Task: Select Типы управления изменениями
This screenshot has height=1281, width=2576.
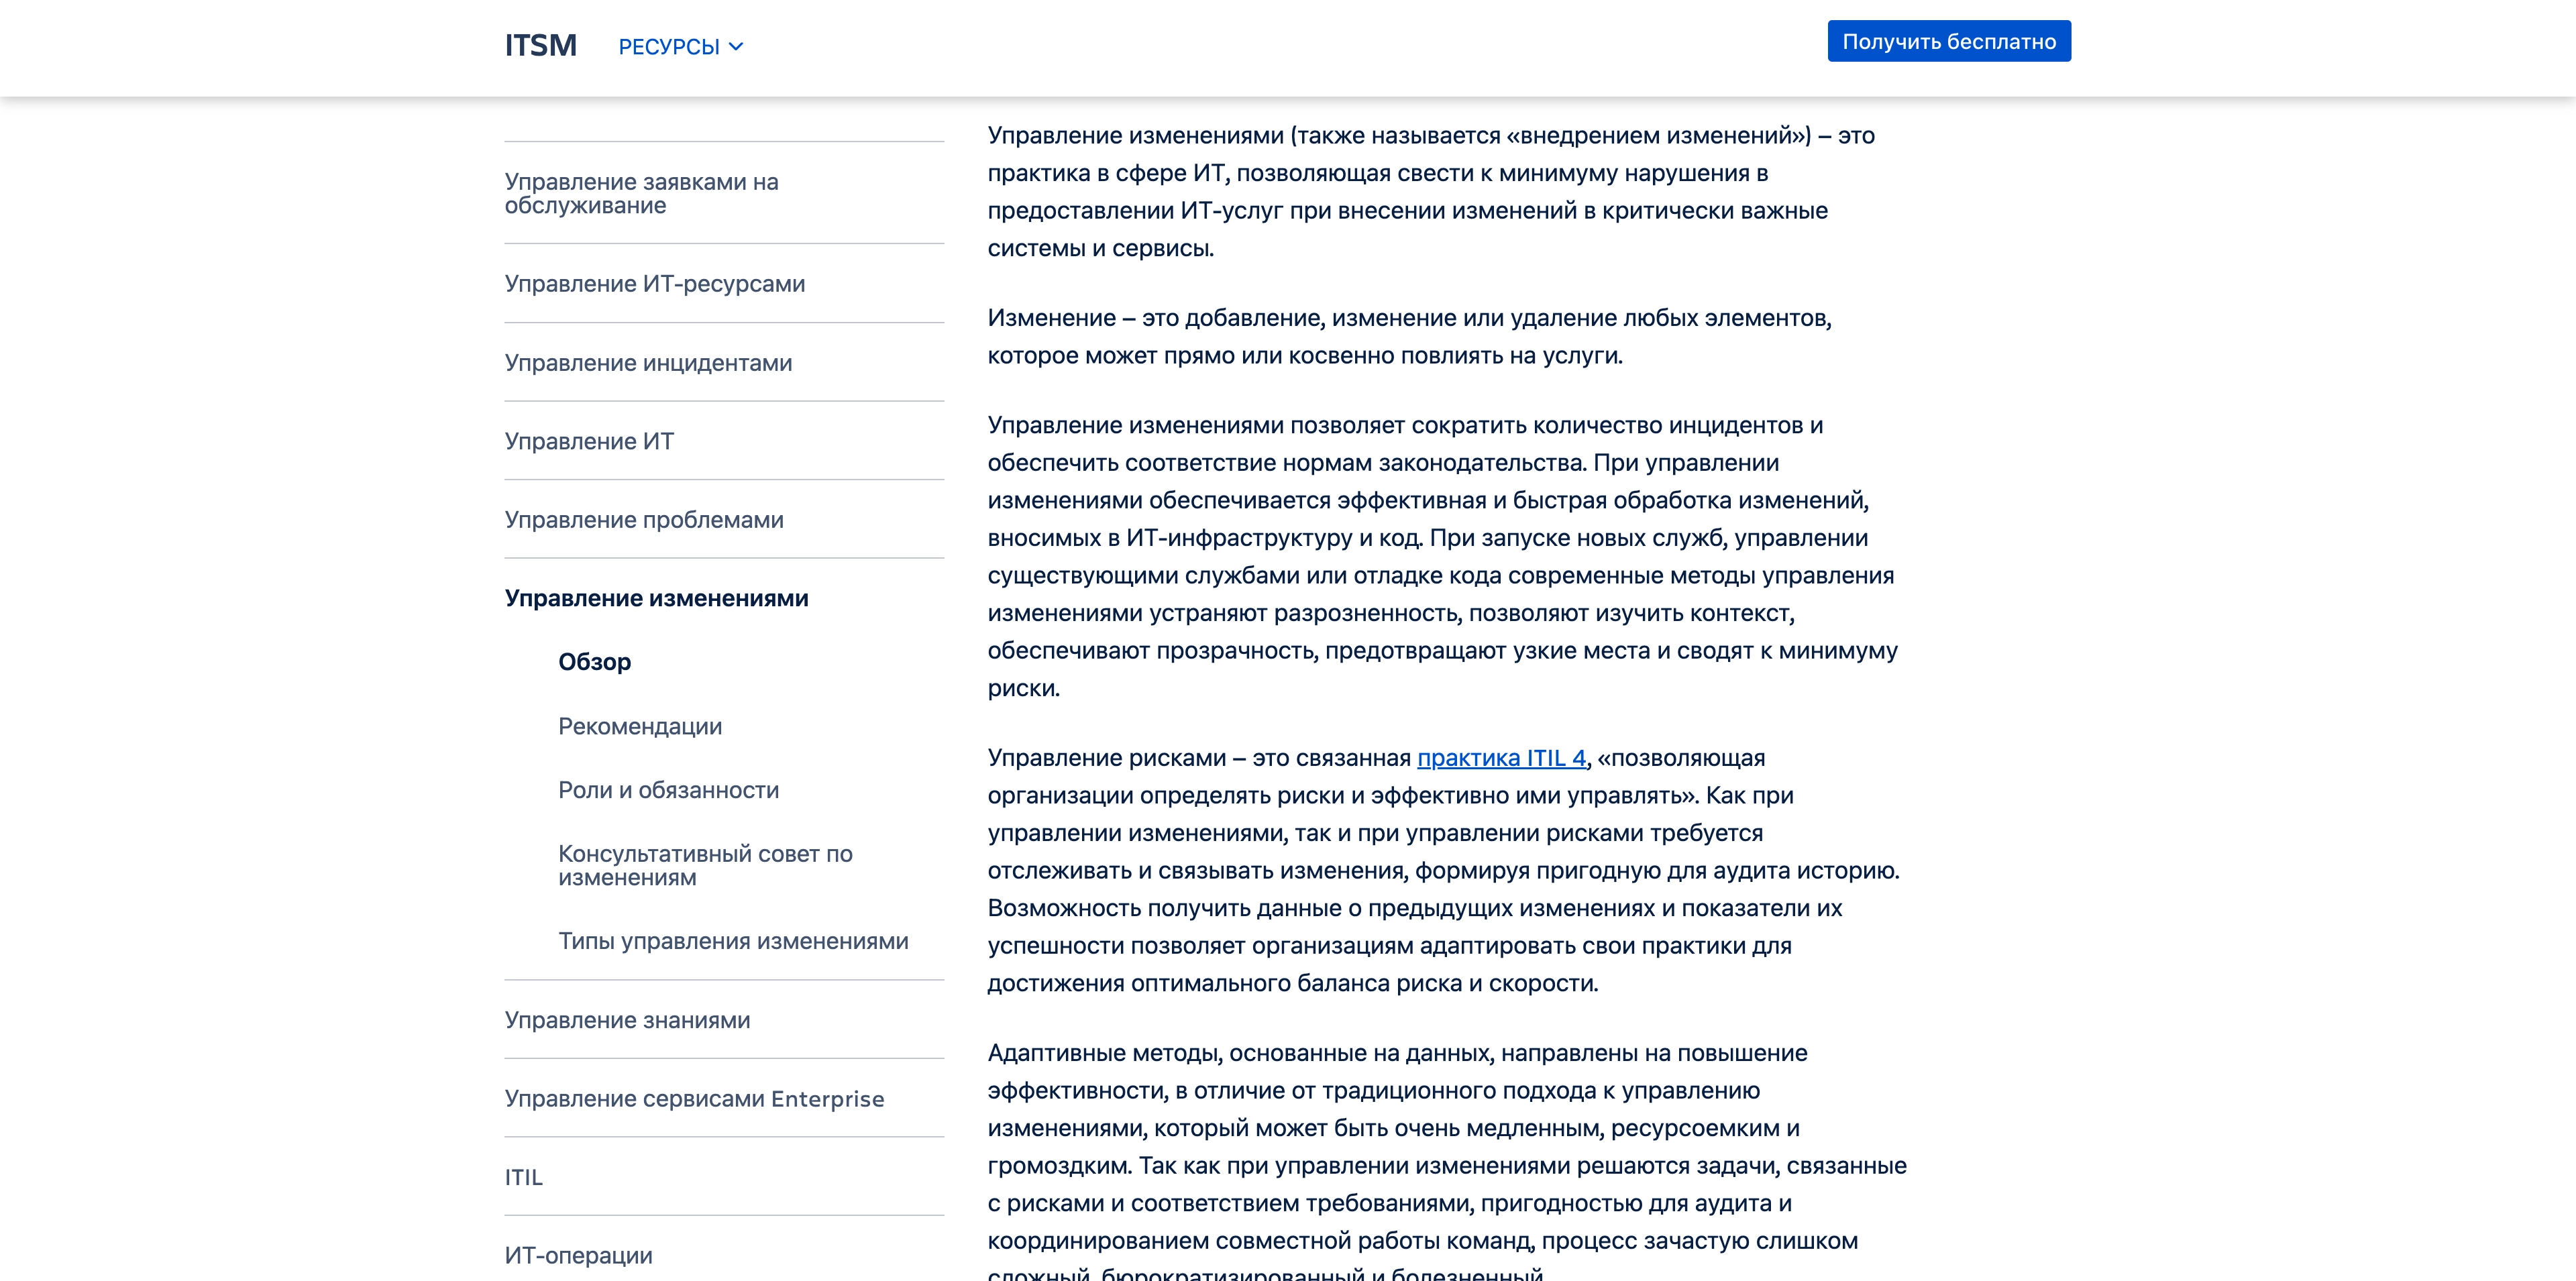Action: [x=733, y=941]
